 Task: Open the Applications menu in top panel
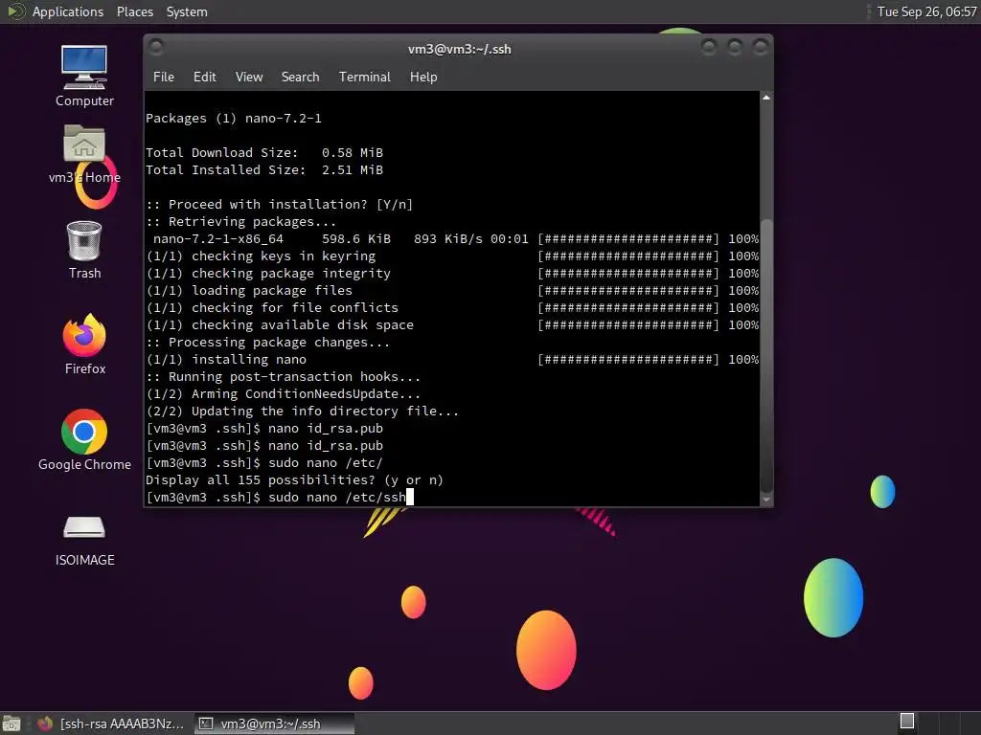68,11
